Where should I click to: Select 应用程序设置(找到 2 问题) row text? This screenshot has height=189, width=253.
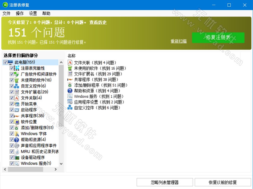coord(99,102)
